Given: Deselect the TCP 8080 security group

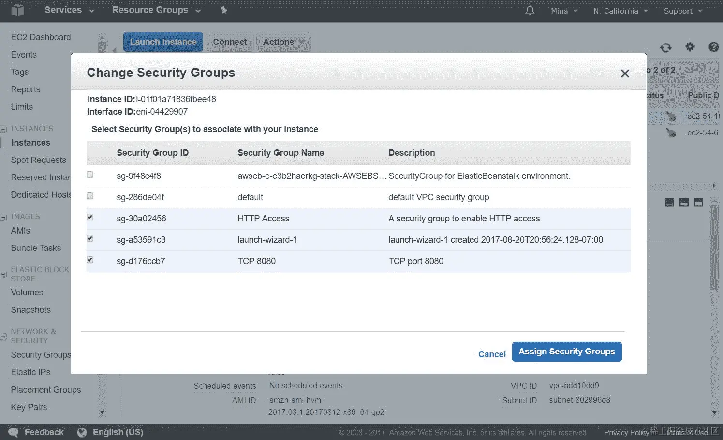Looking at the screenshot, I should coord(90,260).
